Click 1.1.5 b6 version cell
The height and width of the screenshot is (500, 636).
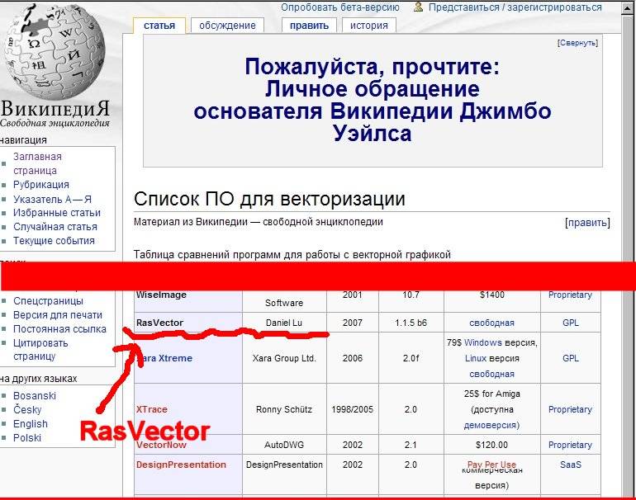point(411,323)
